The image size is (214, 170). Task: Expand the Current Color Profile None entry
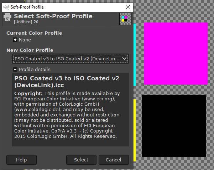pyautogui.click(x=15, y=40)
